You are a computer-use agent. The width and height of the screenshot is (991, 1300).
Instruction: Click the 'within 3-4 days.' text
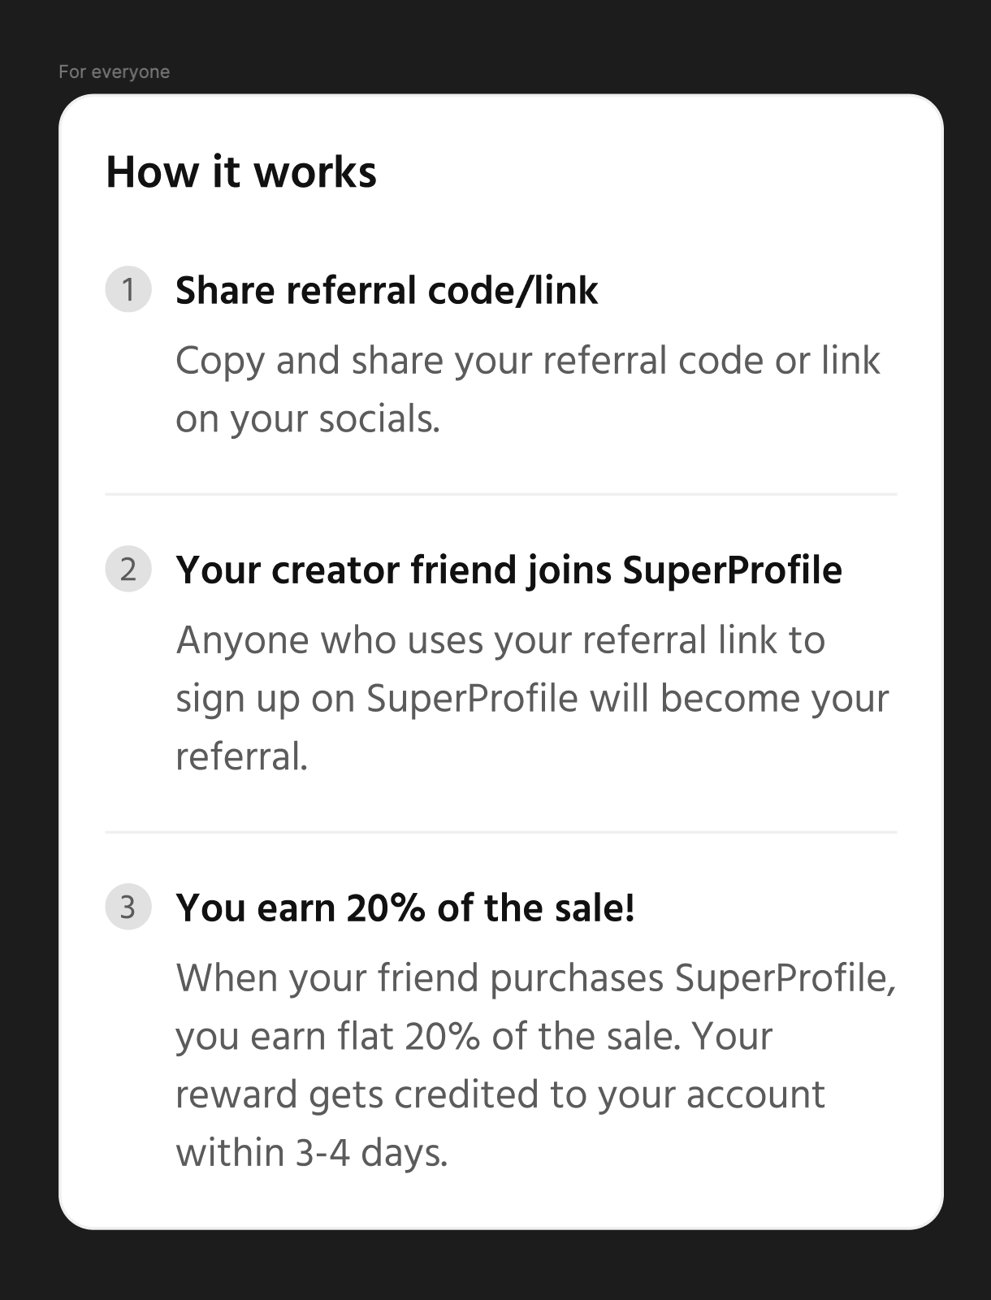coord(312,1154)
